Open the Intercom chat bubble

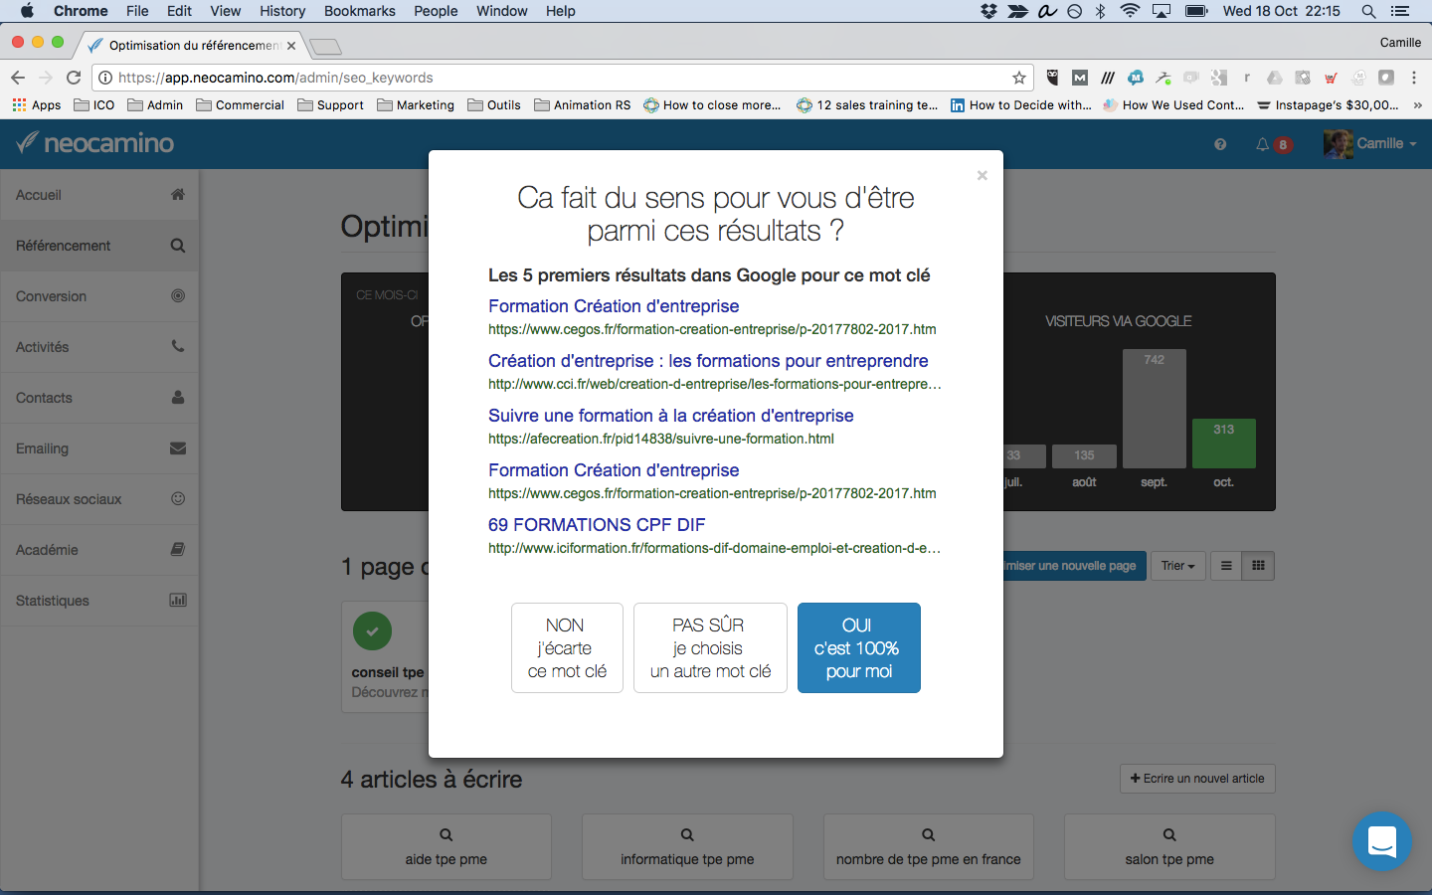click(x=1382, y=841)
